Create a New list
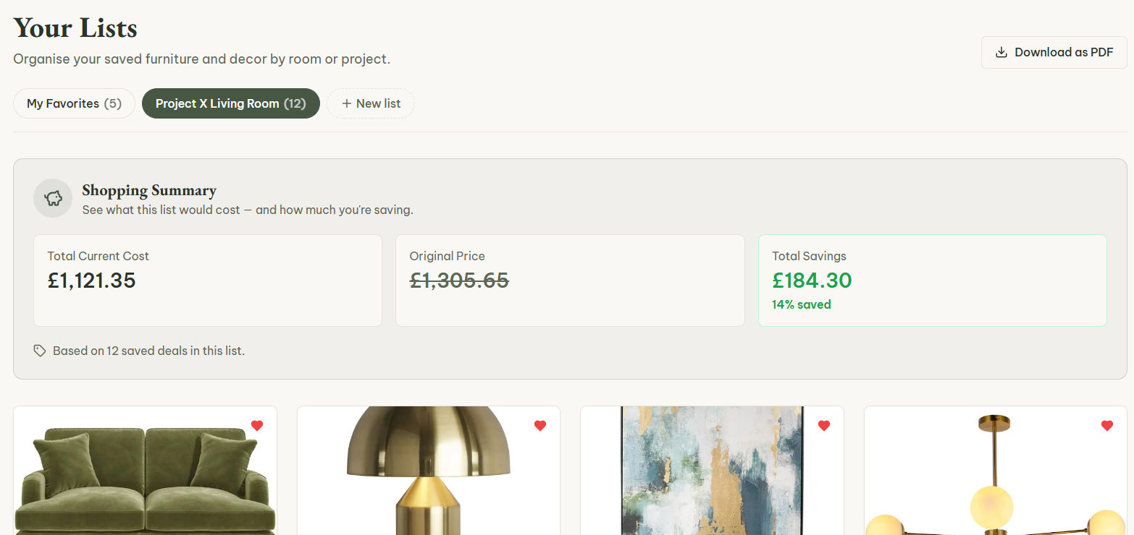The width and height of the screenshot is (1134, 535). pos(371,103)
